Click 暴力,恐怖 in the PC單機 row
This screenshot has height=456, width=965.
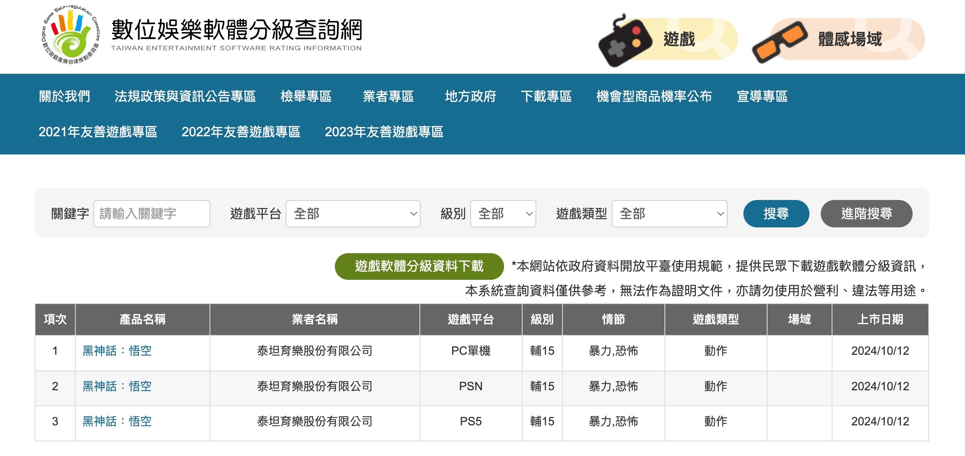click(x=613, y=351)
